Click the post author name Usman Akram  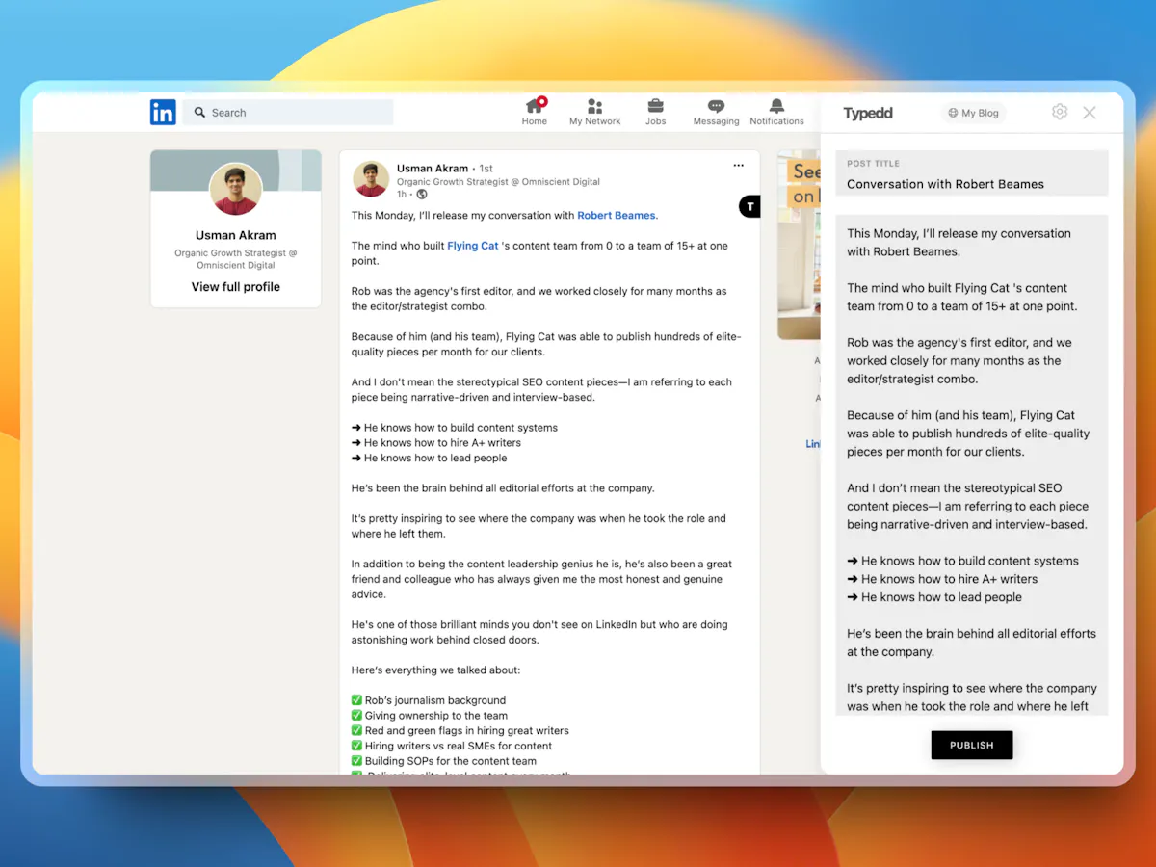[433, 169]
